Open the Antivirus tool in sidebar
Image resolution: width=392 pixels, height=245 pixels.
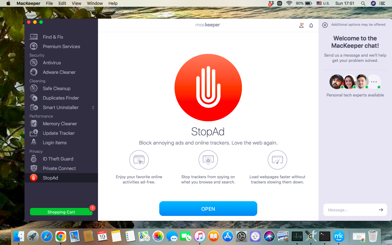click(x=52, y=62)
